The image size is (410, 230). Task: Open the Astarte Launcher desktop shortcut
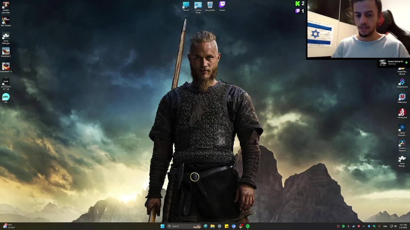click(6, 8)
